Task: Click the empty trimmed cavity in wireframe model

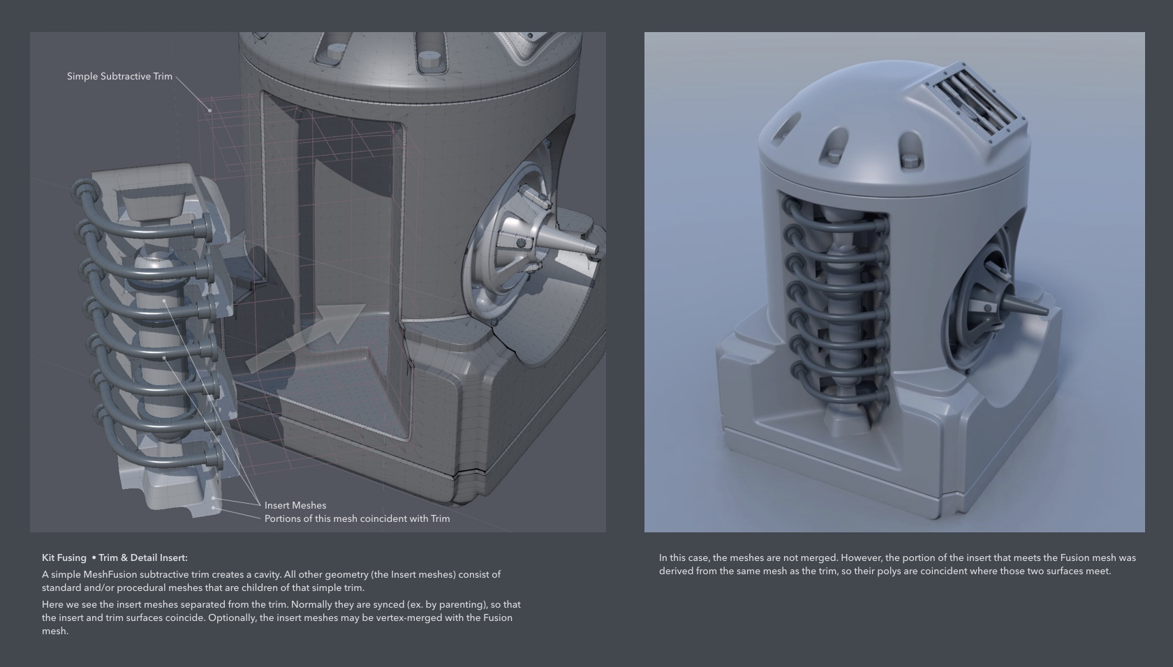Action: click(349, 230)
